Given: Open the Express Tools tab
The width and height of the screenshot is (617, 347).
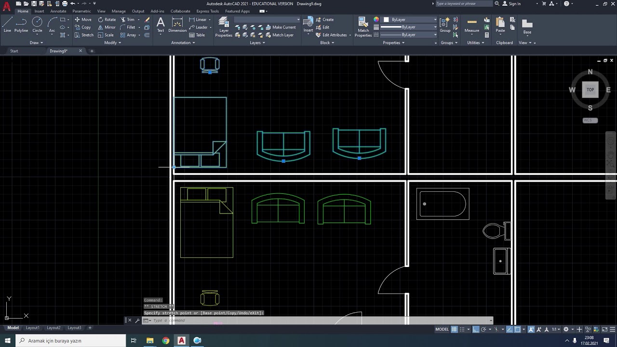Looking at the screenshot, I should pos(207,11).
